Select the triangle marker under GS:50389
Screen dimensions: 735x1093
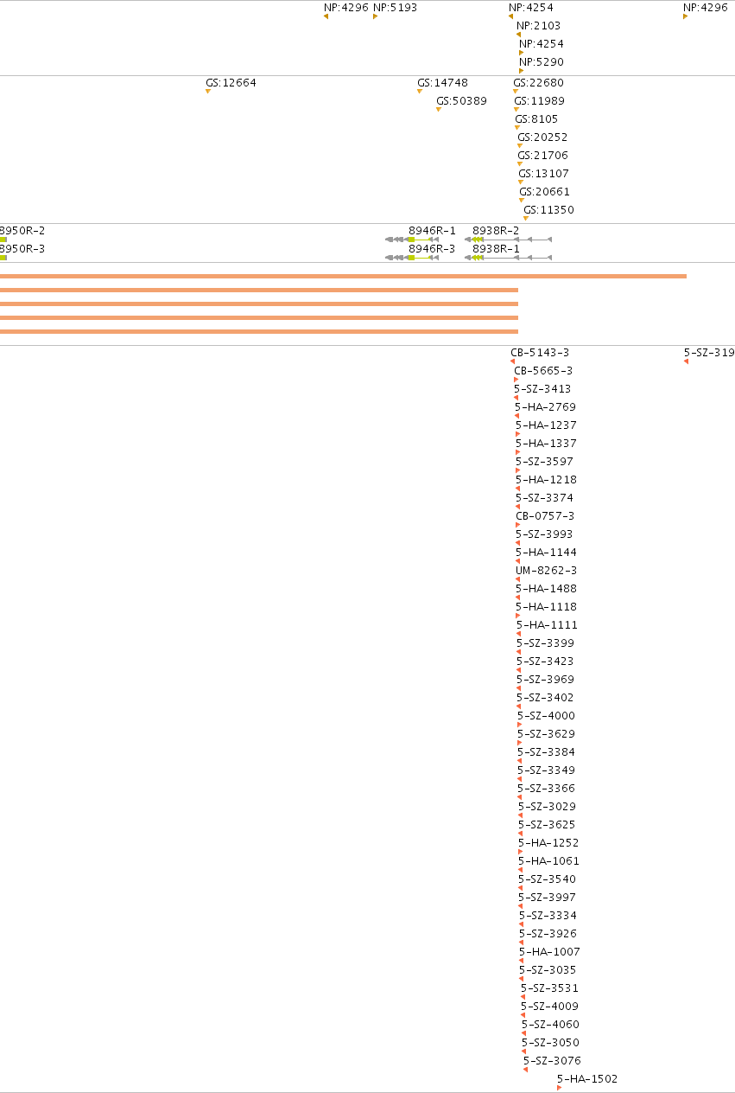click(439, 109)
